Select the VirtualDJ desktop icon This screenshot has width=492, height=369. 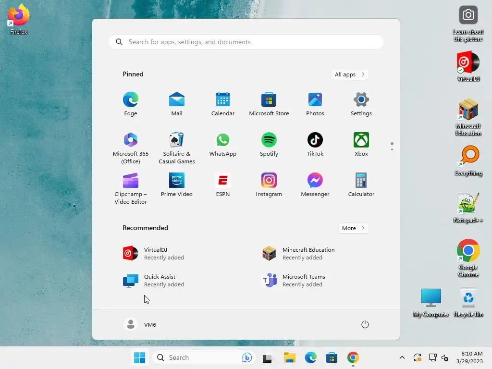tap(468, 66)
